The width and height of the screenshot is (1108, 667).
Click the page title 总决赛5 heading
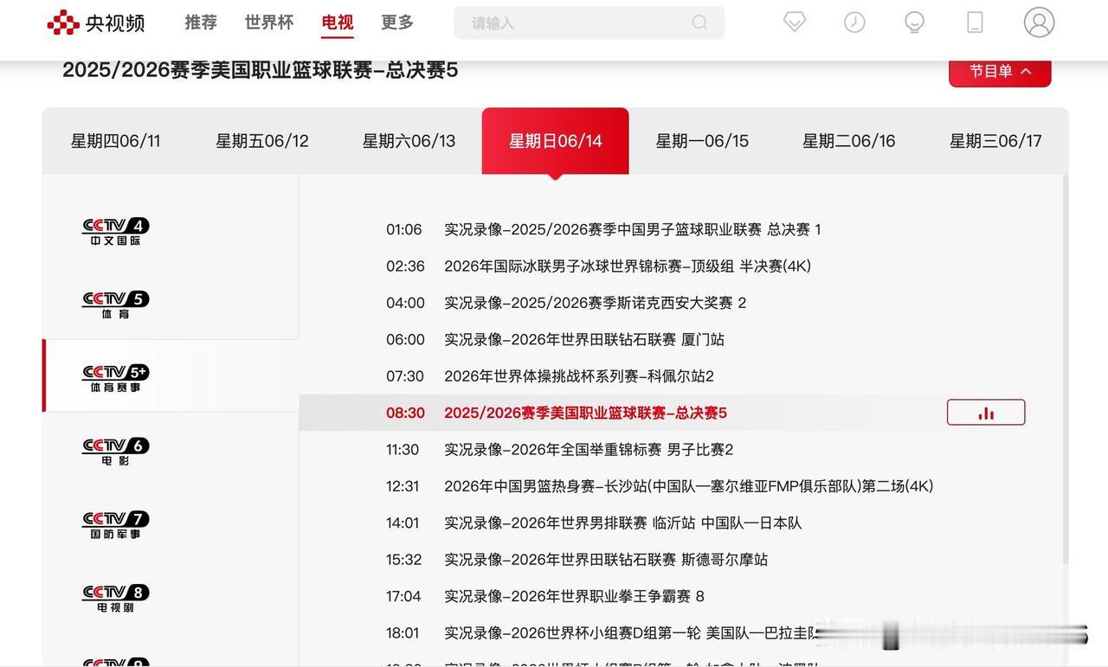click(x=260, y=71)
